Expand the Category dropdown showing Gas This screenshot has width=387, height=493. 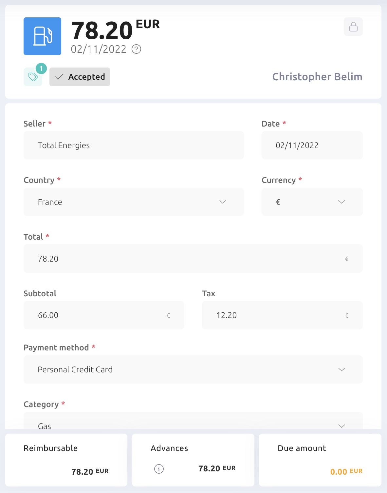pos(193,421)
